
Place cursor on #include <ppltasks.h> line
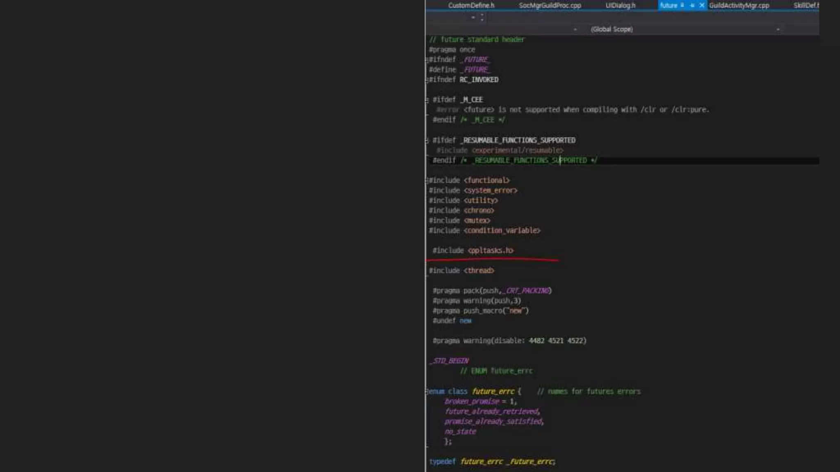click(x=490, y=250)
